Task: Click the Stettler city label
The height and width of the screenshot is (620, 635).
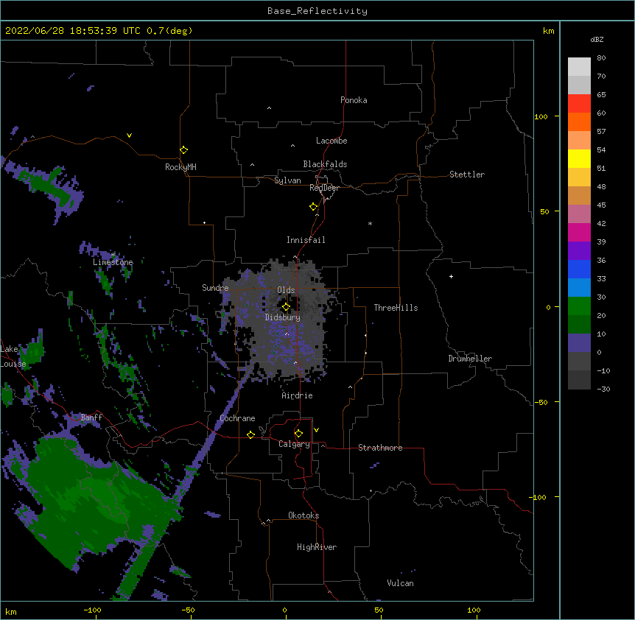Action: tap(467, 175)
